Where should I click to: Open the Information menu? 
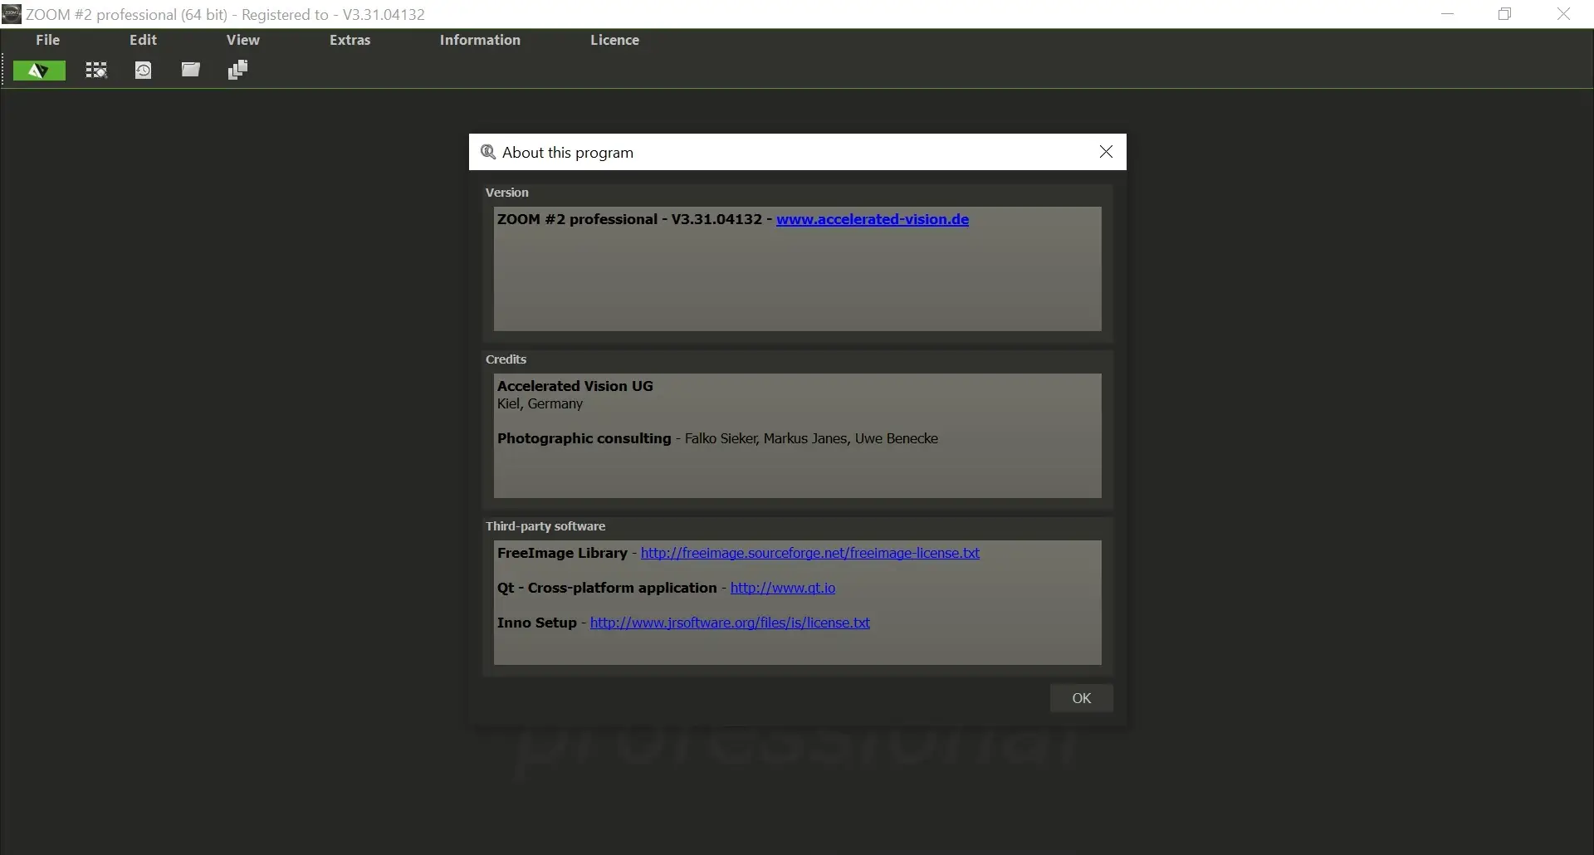point(479,40)
